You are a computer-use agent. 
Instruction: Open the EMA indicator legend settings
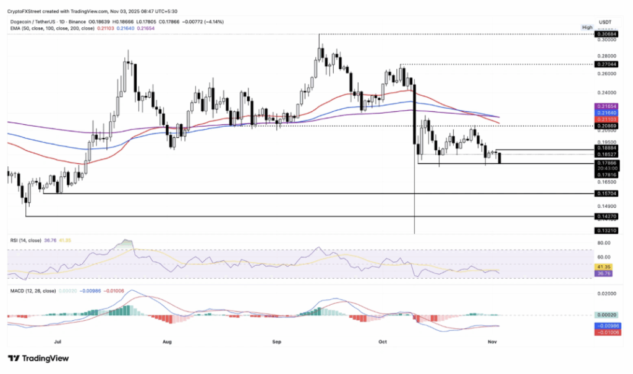[x=49, y=28]
